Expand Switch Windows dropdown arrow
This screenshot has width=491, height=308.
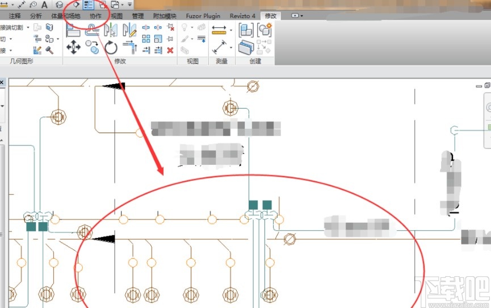coord(122,5)
